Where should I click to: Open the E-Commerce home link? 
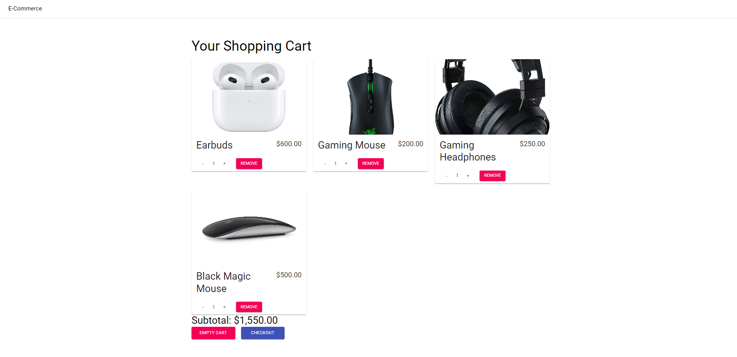pos(25,9)
